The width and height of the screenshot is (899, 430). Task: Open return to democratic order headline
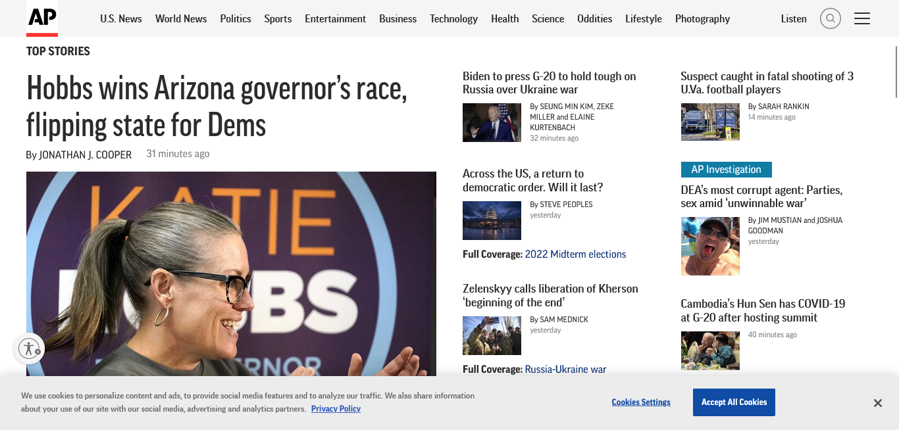pyautogui.click(x=533, y=180)
